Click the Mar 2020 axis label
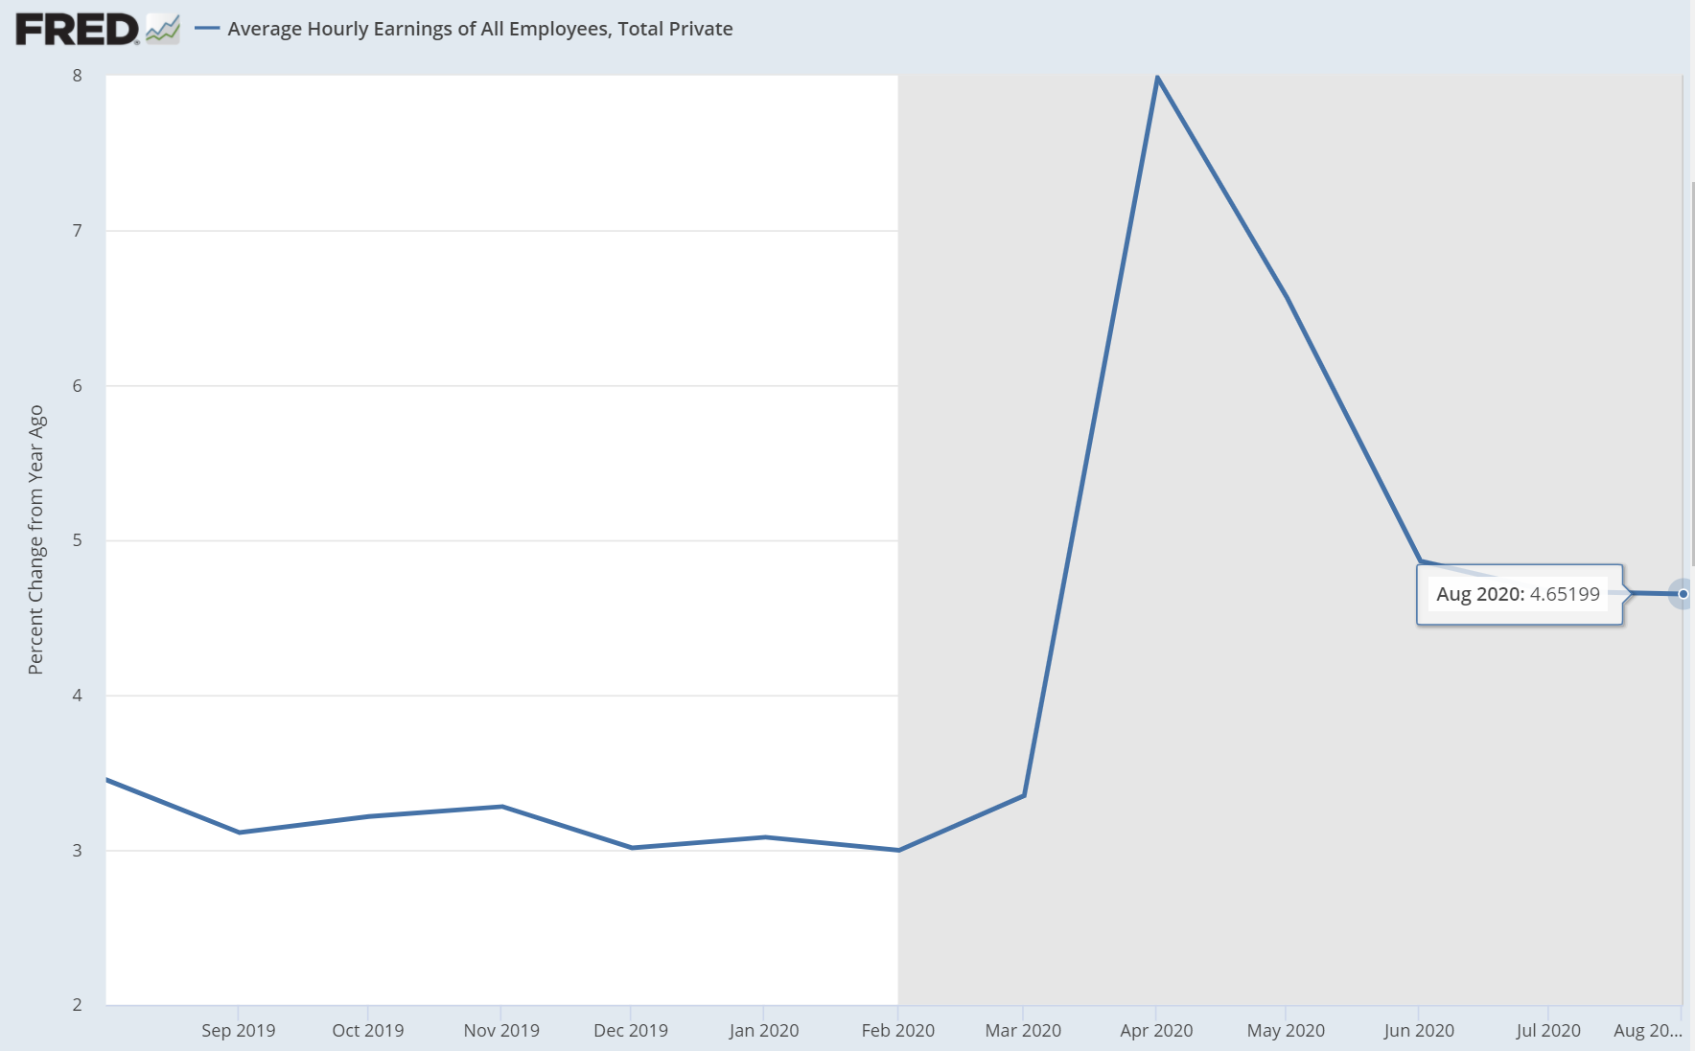The width and height of the screenshot is (1695, 1051). pyautogui.click(x=1023, y=1030)
